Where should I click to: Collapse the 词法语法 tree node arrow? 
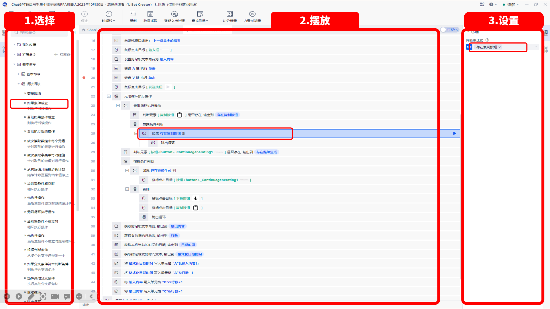pyautogui.click(x=19, y=84)
